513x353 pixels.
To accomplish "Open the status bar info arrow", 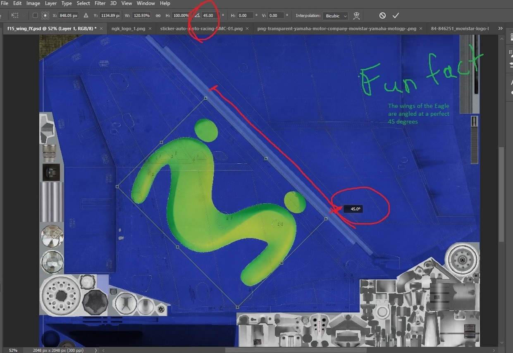I will [96, 350].
